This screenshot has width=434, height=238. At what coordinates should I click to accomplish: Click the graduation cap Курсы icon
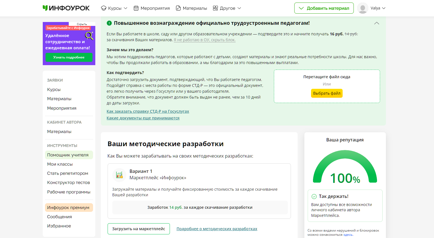click(x=104, y=8)
